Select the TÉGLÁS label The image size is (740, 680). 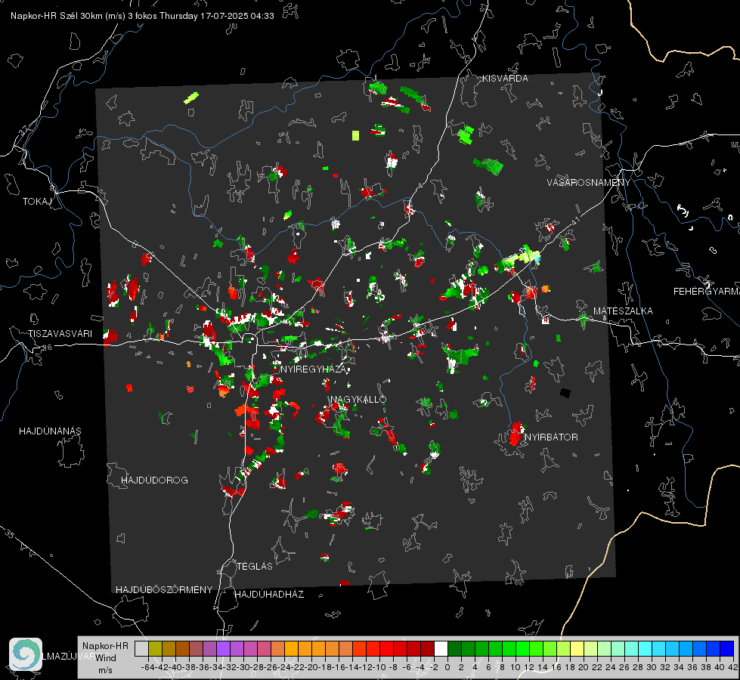coord(255,566)
